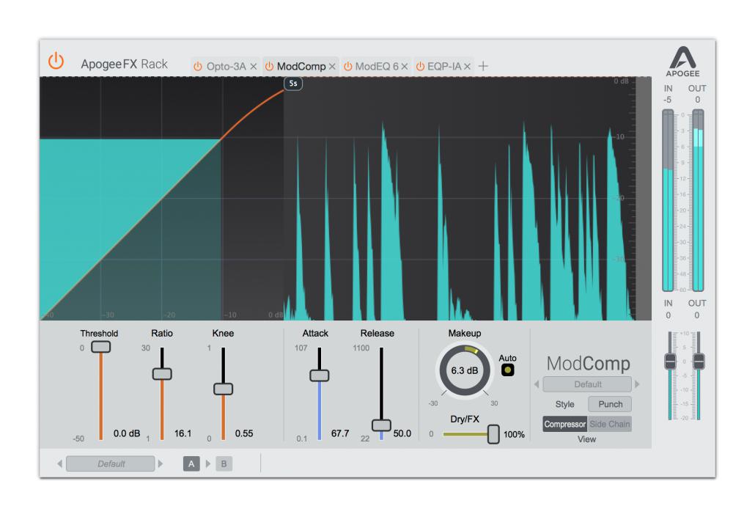Screen dimensions: 755x517
Task: Bypass Opto-3A using its power icon
Action: click(x=197, y=66)
